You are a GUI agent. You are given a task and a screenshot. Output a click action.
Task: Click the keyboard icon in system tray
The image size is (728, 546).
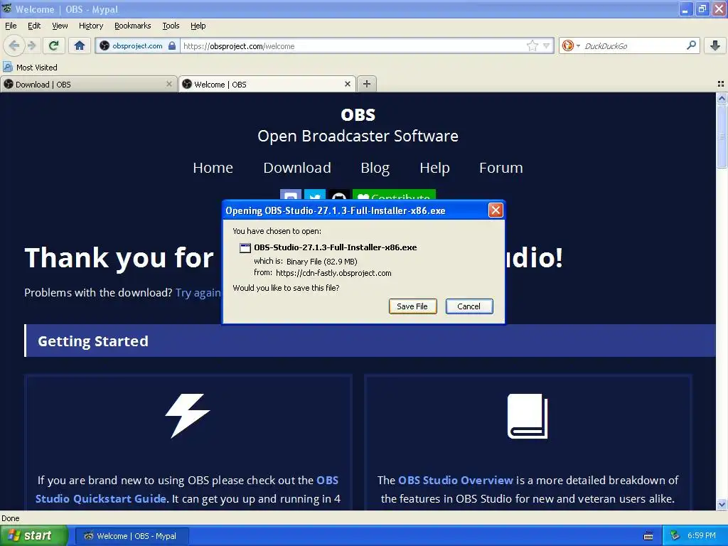[x=648, y=536]
